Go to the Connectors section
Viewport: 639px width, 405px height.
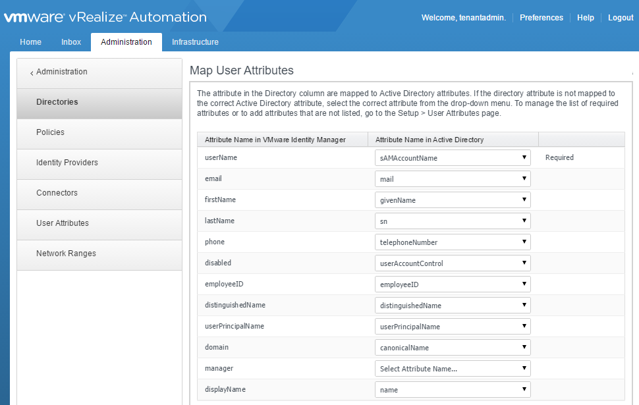pyautogui.click(x=57, y=193)
